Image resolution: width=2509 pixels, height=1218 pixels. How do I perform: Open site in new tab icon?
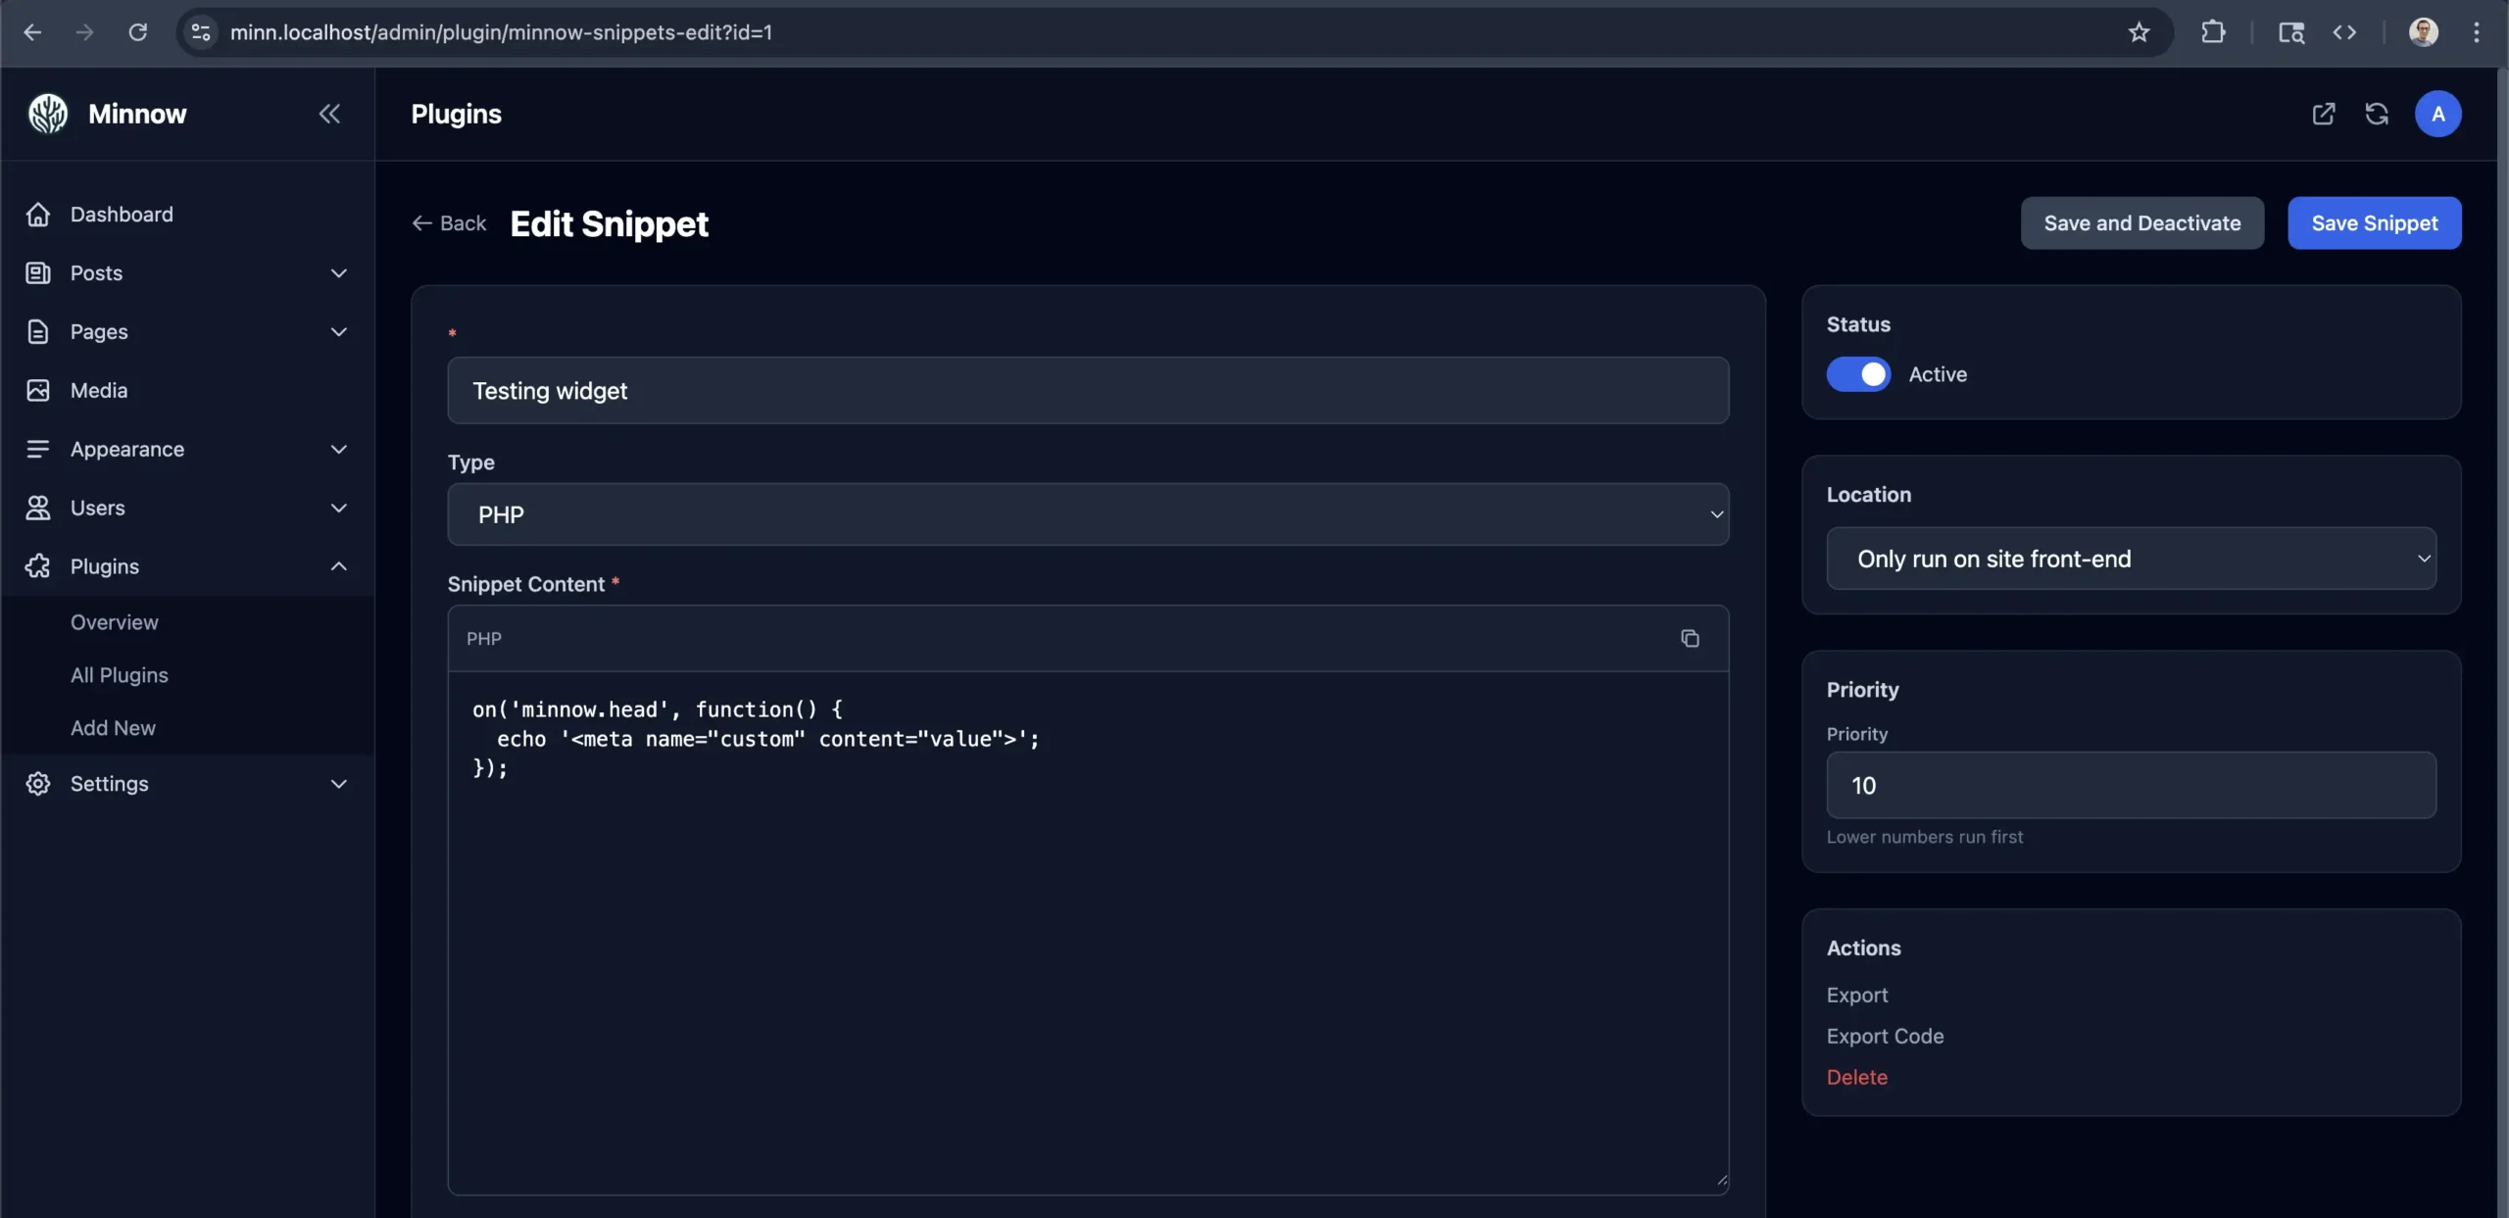(2323, 114)
